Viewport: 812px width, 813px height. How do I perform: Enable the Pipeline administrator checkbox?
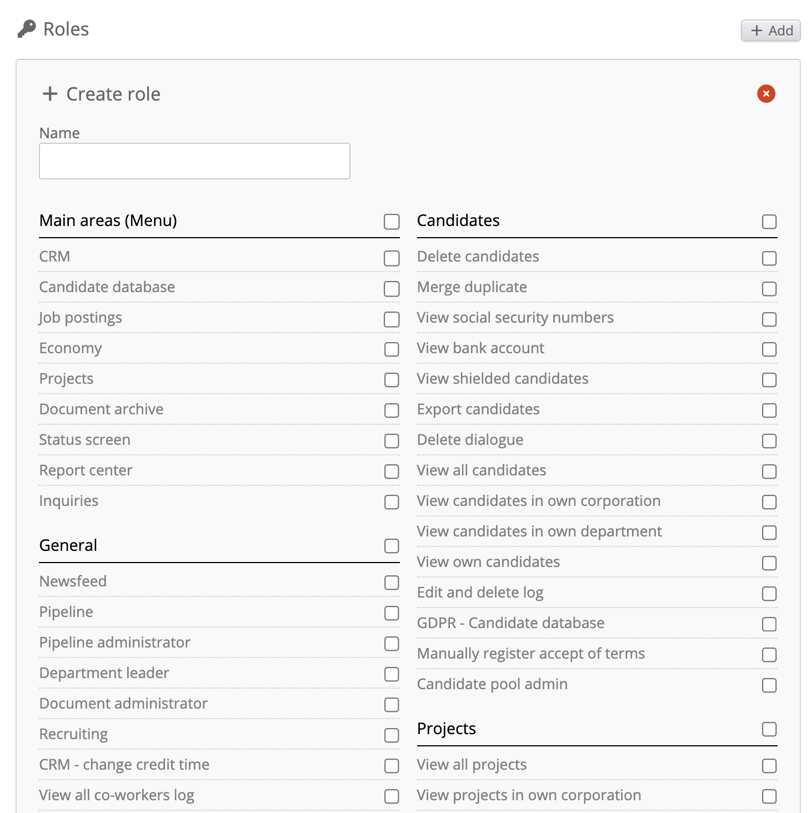tap(392, 644)
